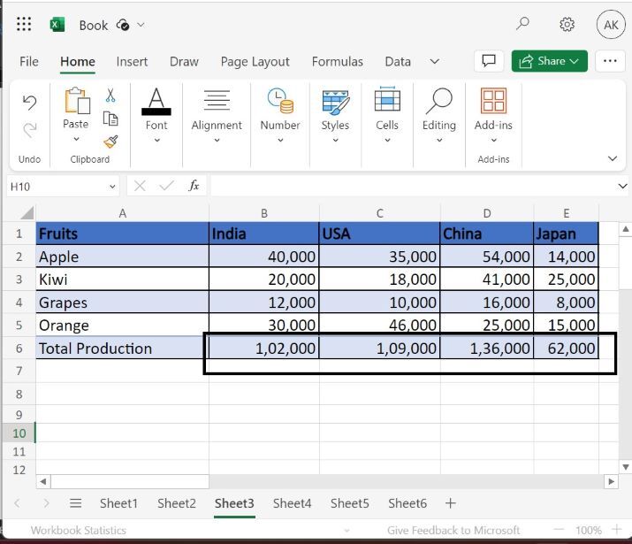This screenshot has height=544, width=632.
Task: Switch to the Sheet4 worksheet tab
Action: [x=292, y=503]
